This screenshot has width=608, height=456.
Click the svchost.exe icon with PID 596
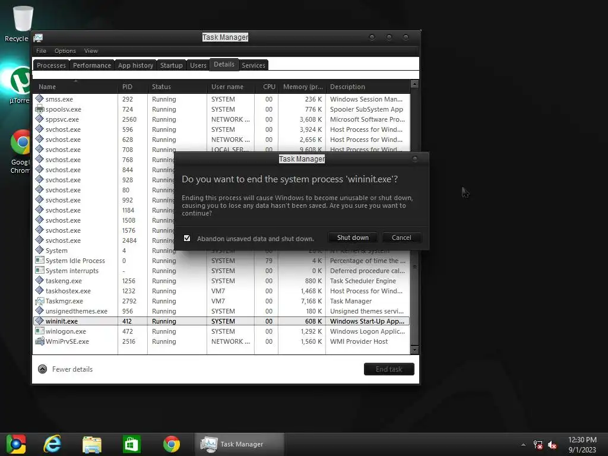click(x=39, y=129)
